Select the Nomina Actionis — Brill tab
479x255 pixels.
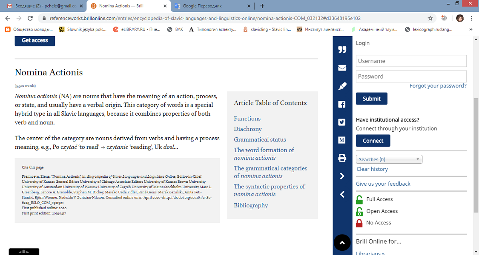pos(129,6)
